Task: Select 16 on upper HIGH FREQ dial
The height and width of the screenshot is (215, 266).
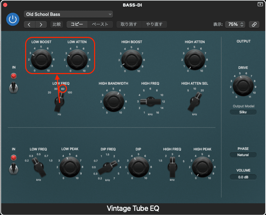Action: click(157, 113)
